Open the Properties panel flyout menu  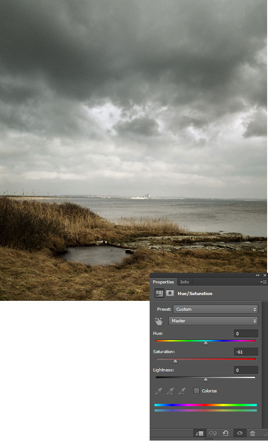(x=264, y=282)
